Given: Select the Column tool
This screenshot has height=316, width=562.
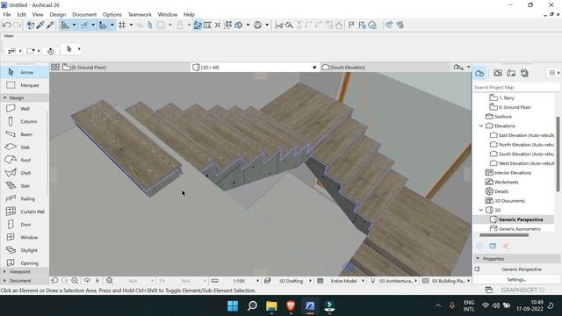Looking at the screenshot, I should tap(25, 121).
